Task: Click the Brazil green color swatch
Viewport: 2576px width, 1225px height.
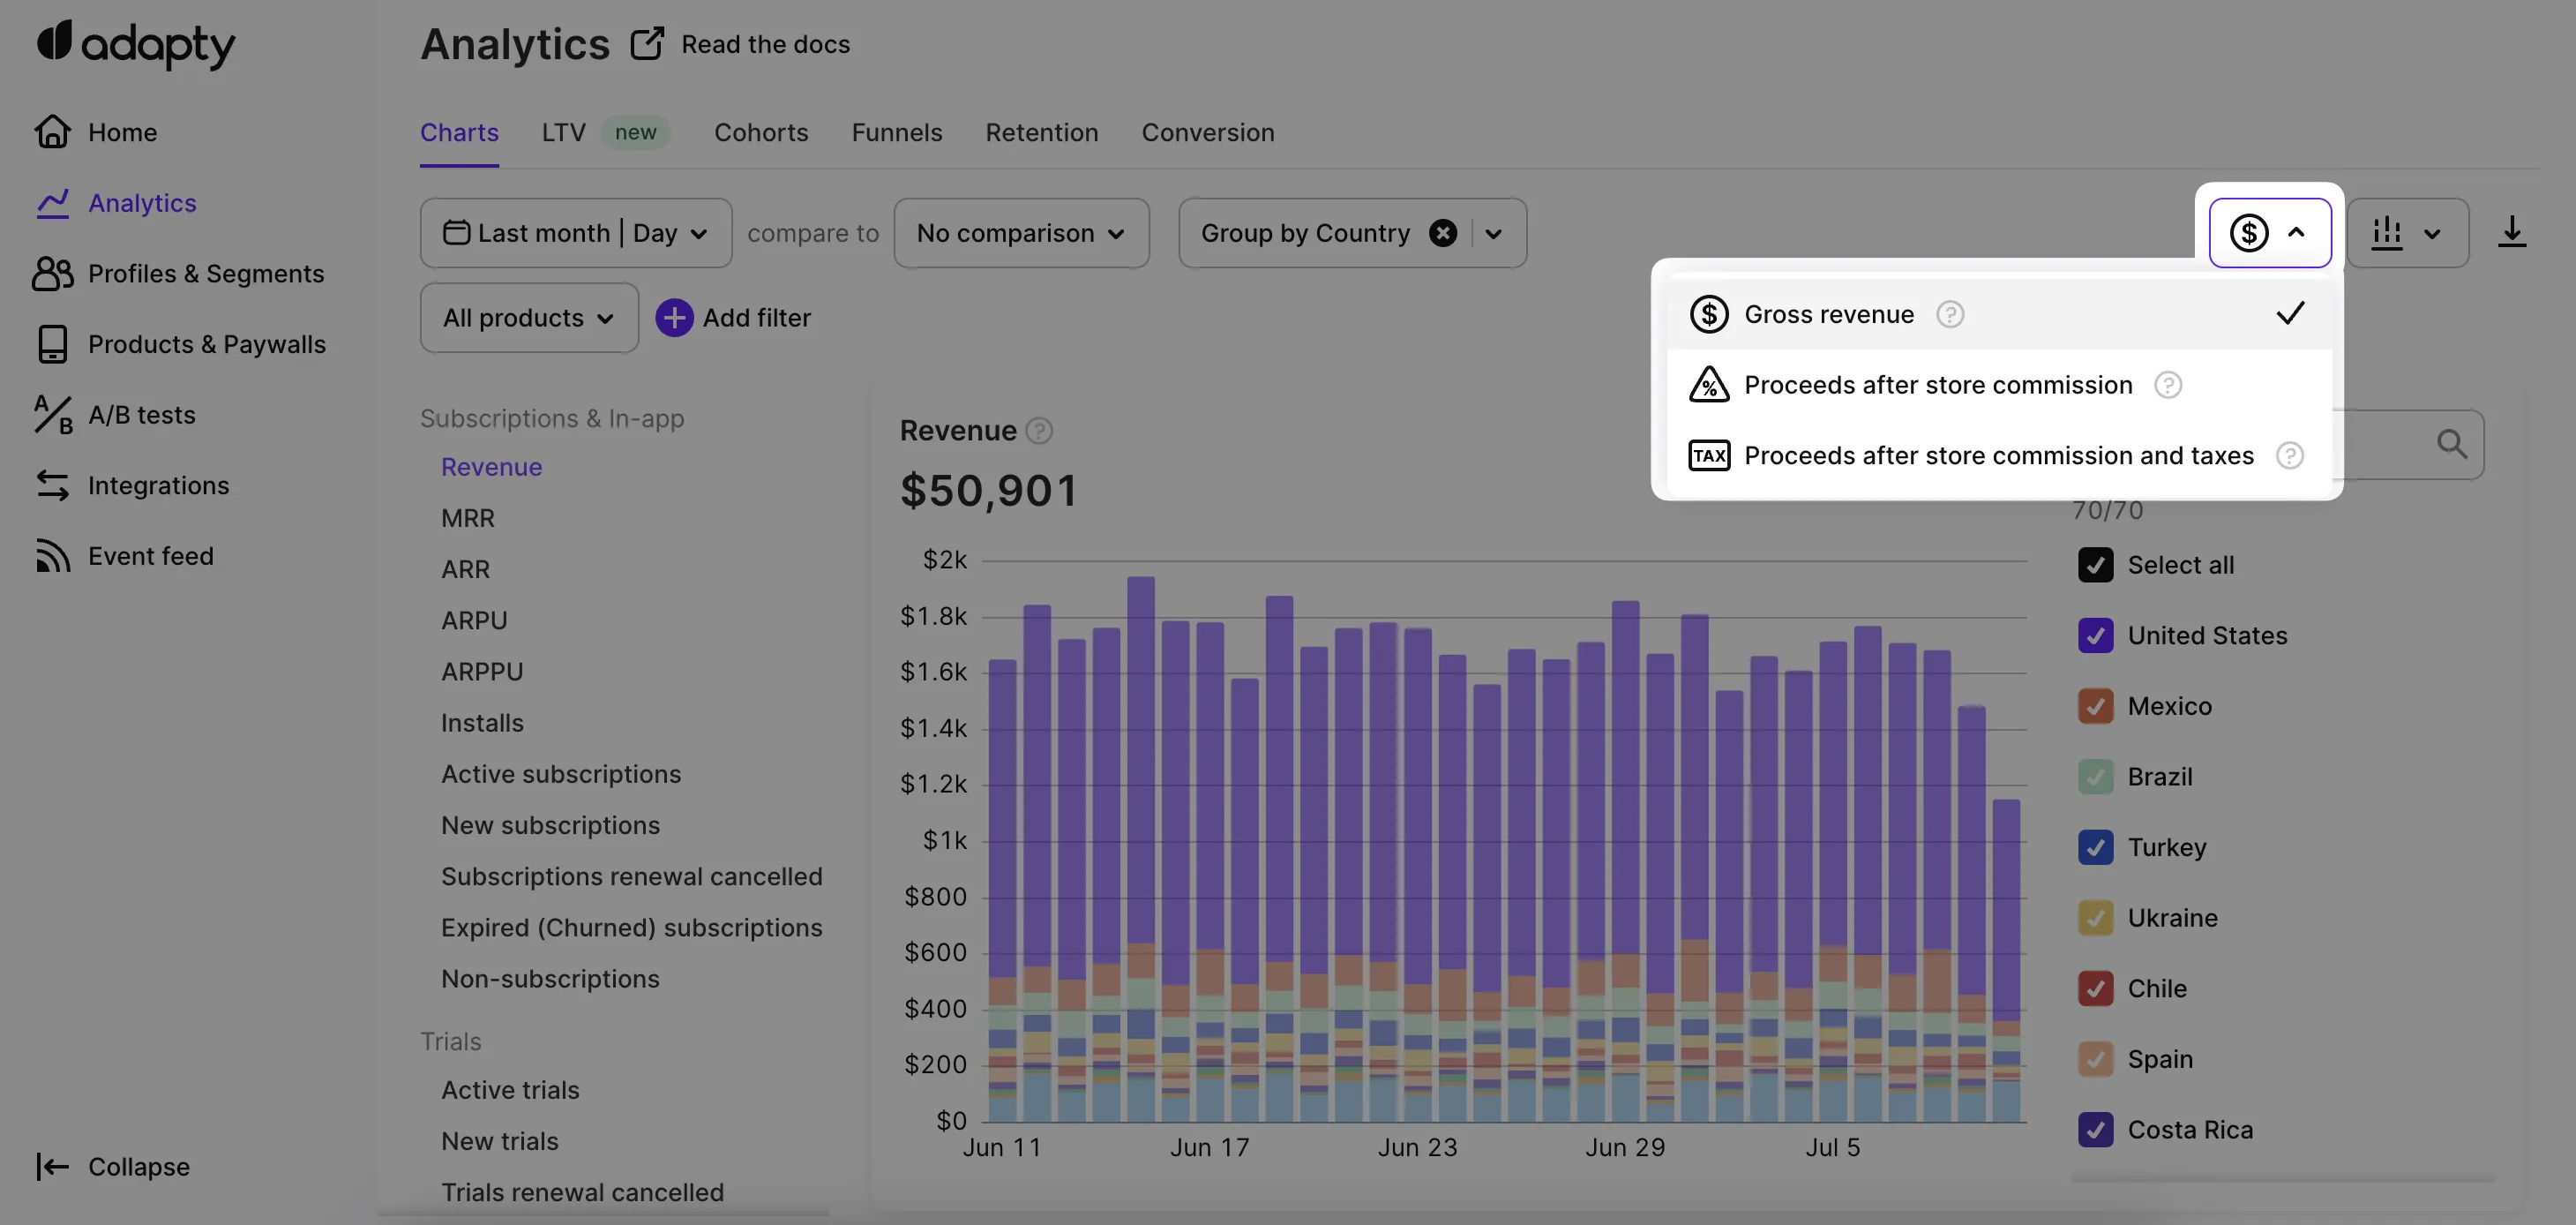Action: click(2095, 777)
